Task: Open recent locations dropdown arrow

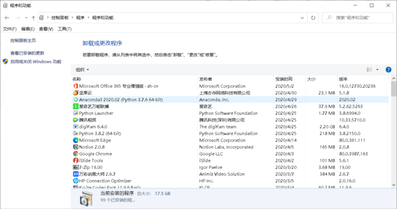Action: [26, 18]
